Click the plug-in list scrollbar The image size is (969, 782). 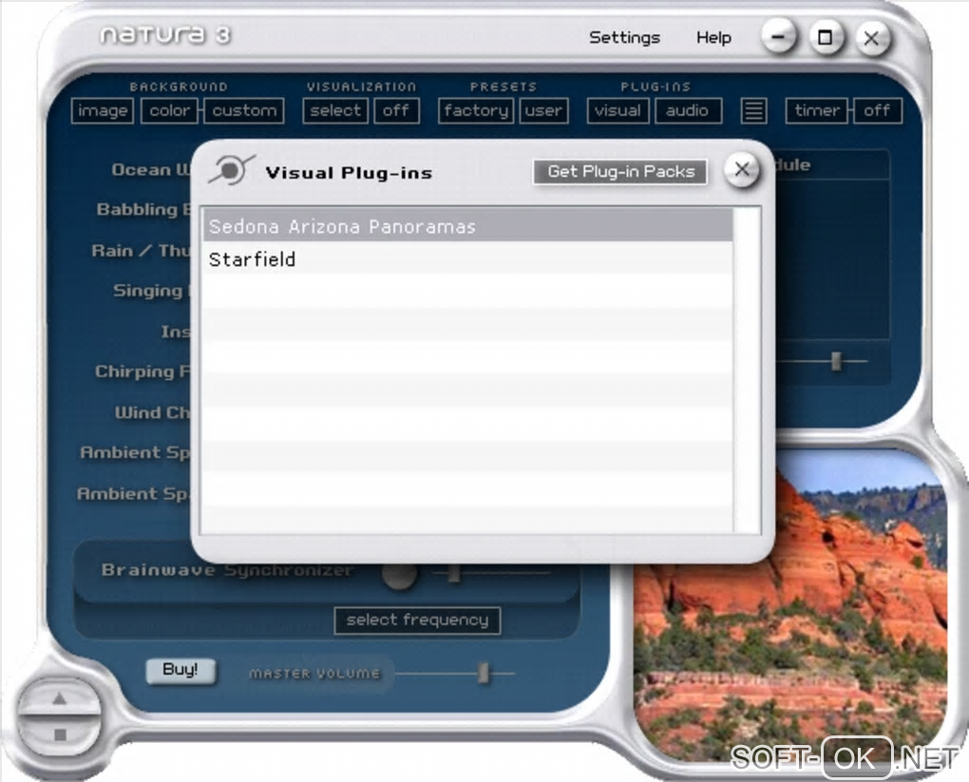[747, 371]
